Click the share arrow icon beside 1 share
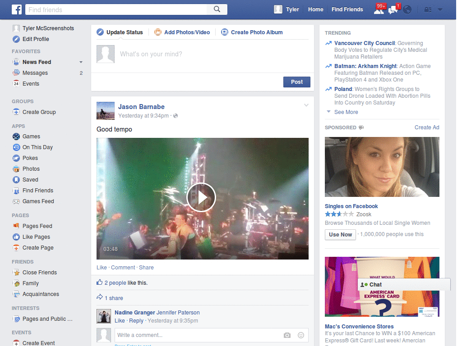462x346 pixels. [x=100, y=297]
